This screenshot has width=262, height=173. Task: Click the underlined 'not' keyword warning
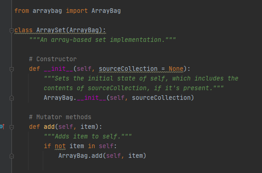[60, 146]
